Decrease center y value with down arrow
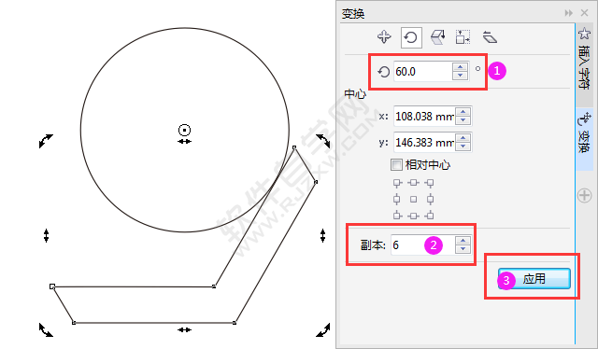Viewport: 598px width, 349px height. pyautogui.click(x=463, y=147)
